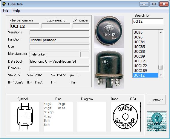
Task: Click the TubeData lightbulb title icon
Action: [x=4, y=4]
